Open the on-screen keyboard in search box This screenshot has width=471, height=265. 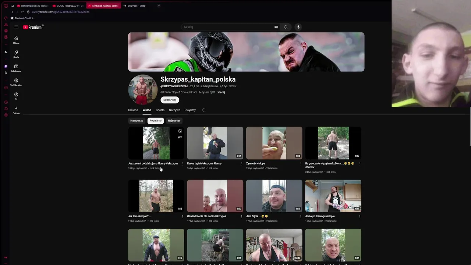(x=276, y=27)
